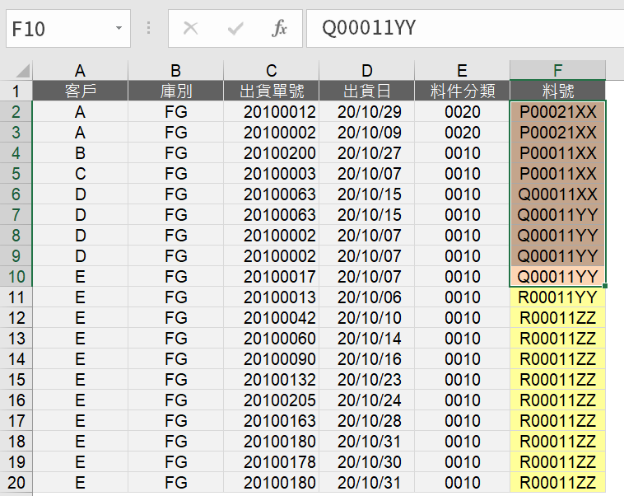This screenshot has height=496, width=624.
Task: Select column B header
Action: (175, 71)
